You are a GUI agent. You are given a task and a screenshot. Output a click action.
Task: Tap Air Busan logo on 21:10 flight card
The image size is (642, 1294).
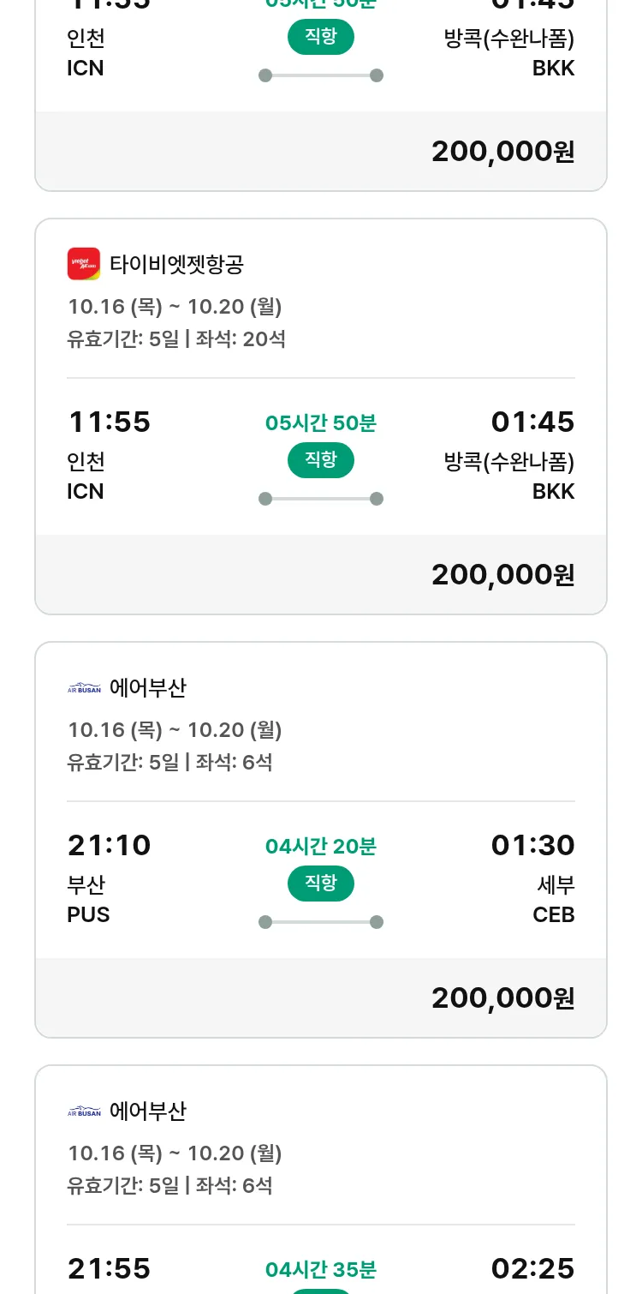point(84,687)
